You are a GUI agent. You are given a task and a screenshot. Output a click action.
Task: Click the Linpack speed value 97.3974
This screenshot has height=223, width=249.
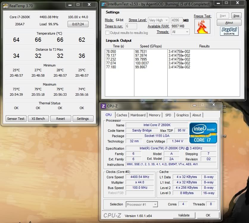(x=141, y=55)
